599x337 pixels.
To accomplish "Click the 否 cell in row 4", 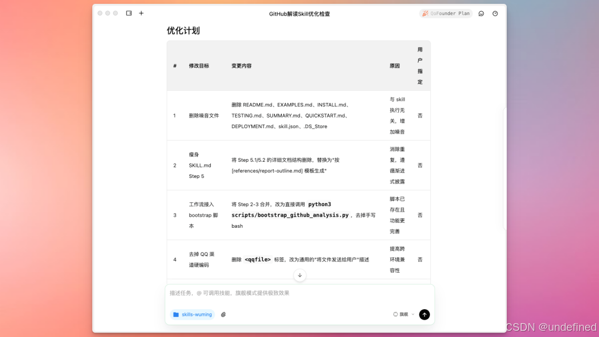I will click(x=420, y=259).
